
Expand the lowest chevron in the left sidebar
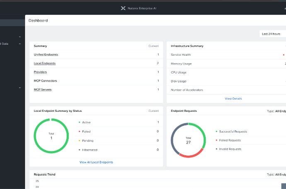(19, 87)
